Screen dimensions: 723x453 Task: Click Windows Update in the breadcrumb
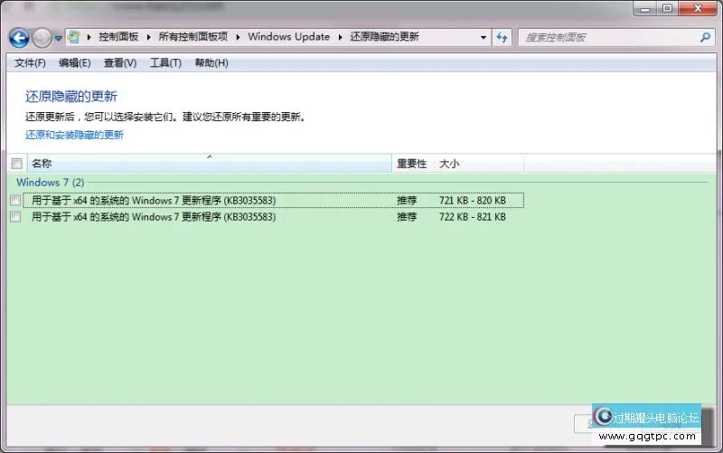(x=288, y=37)
